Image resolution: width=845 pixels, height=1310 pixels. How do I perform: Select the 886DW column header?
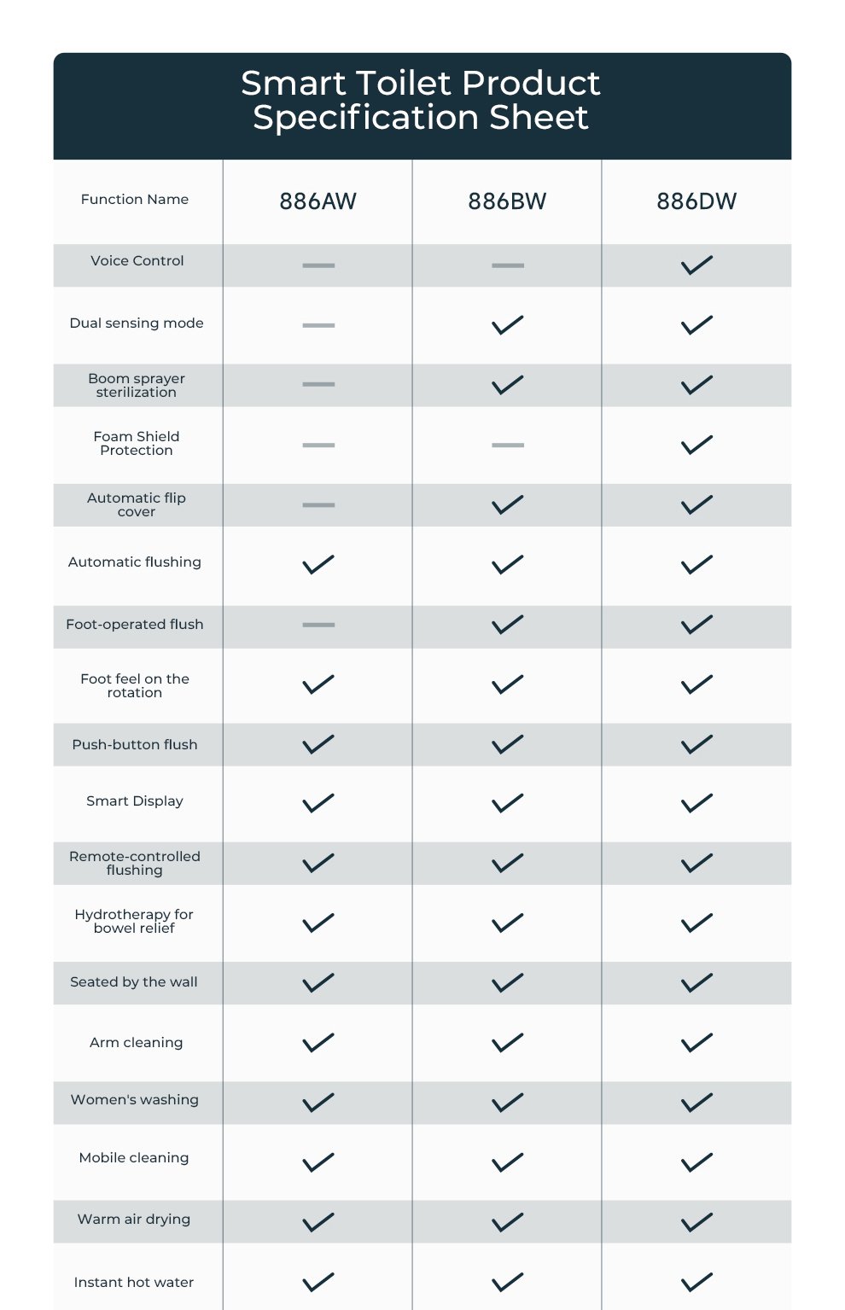(x=696, y=201)
